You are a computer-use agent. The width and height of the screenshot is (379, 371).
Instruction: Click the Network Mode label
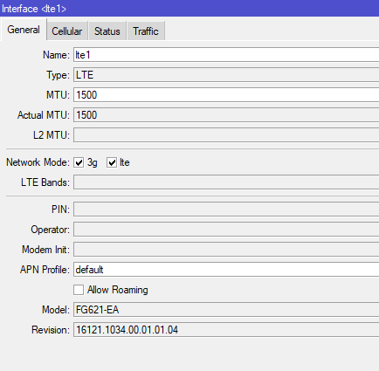tap(38, 162)
